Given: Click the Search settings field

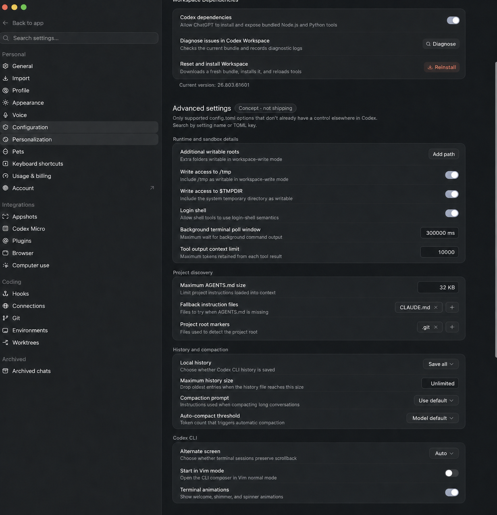Looking at the screenshot, I should click(79, 38).
